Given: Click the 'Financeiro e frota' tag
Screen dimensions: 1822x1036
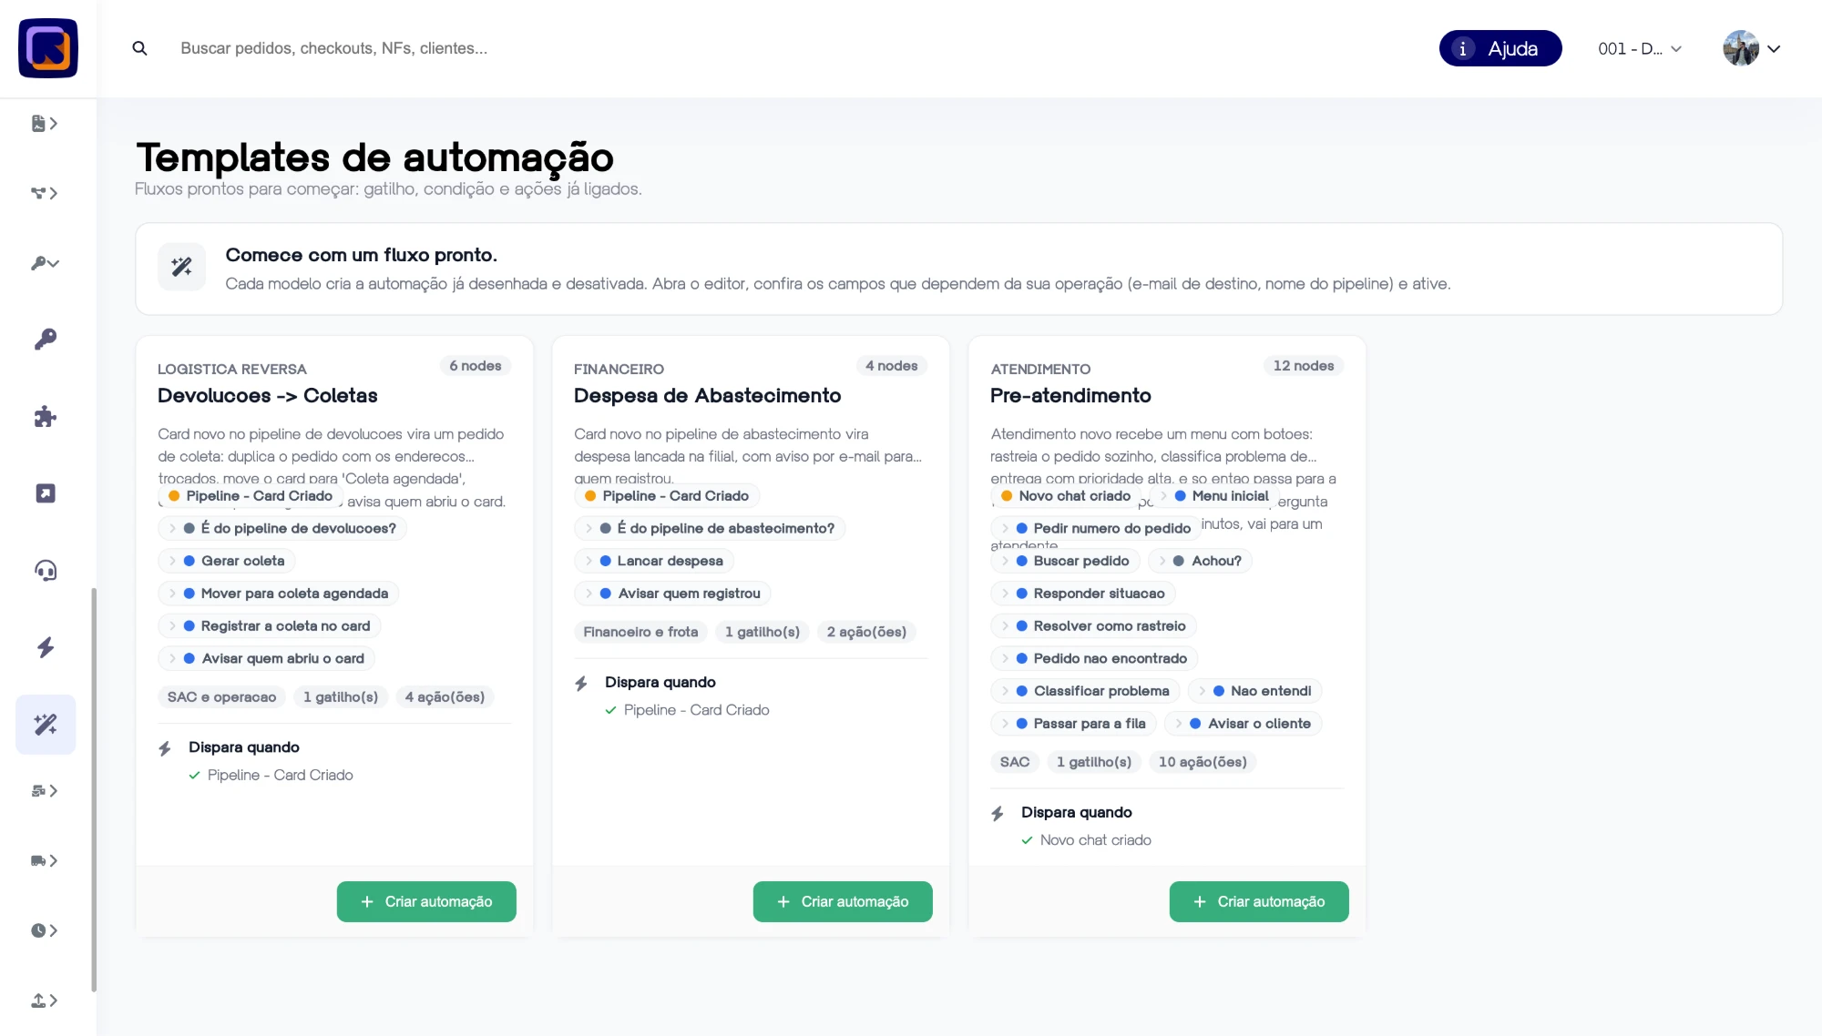Looking at the screenshot, I should (640, 632).
